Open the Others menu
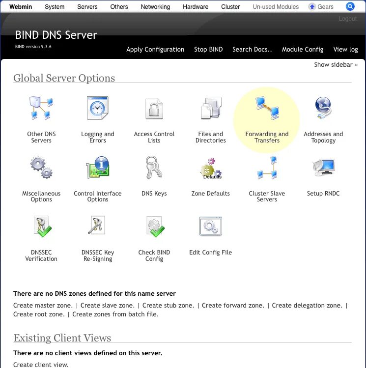Image resolution: width=366 pixels, height=368 pixels. (119, 6)
